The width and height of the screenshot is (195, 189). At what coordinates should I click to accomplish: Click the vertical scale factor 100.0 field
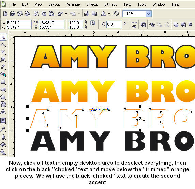76,27
